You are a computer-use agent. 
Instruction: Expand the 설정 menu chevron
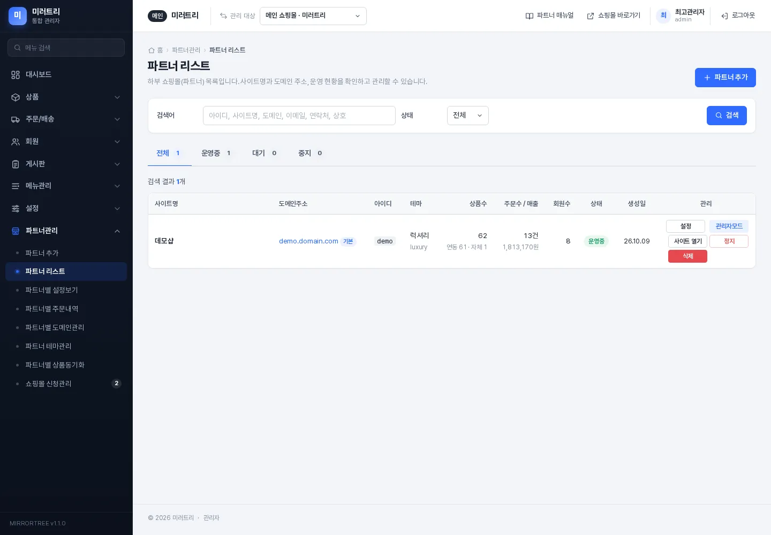pyautogui.click(x=117, y=209)
